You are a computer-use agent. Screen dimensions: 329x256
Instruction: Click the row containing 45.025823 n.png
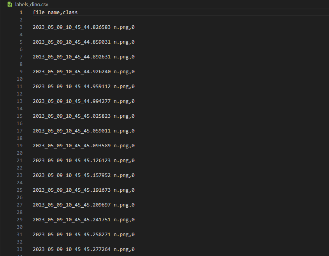(x=84, y=116)
